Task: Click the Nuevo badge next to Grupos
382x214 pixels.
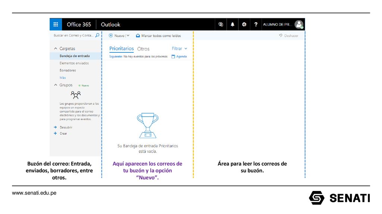Action: tap(84, 85)
